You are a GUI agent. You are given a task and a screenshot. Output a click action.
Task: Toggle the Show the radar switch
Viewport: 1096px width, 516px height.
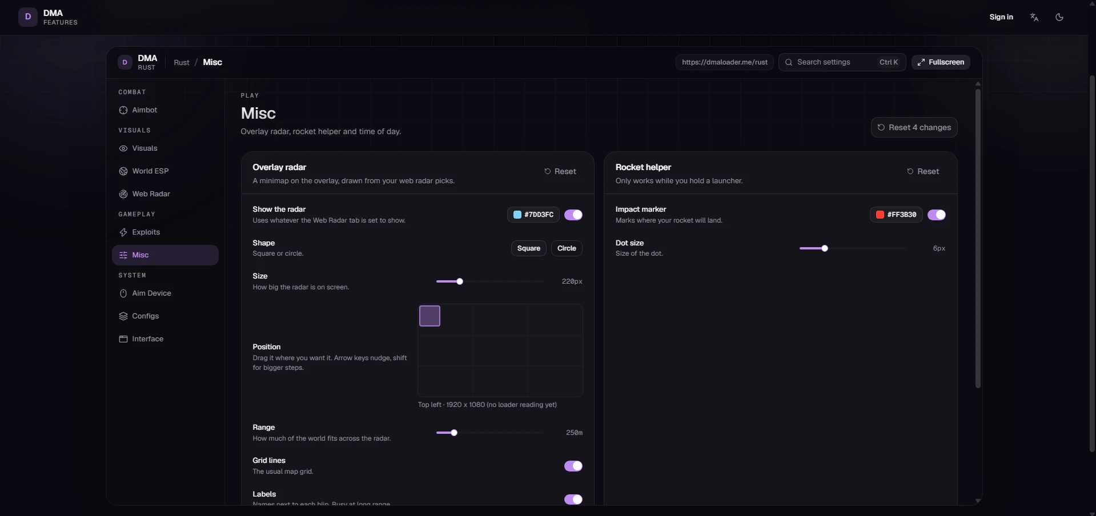[x=573, y=215]
